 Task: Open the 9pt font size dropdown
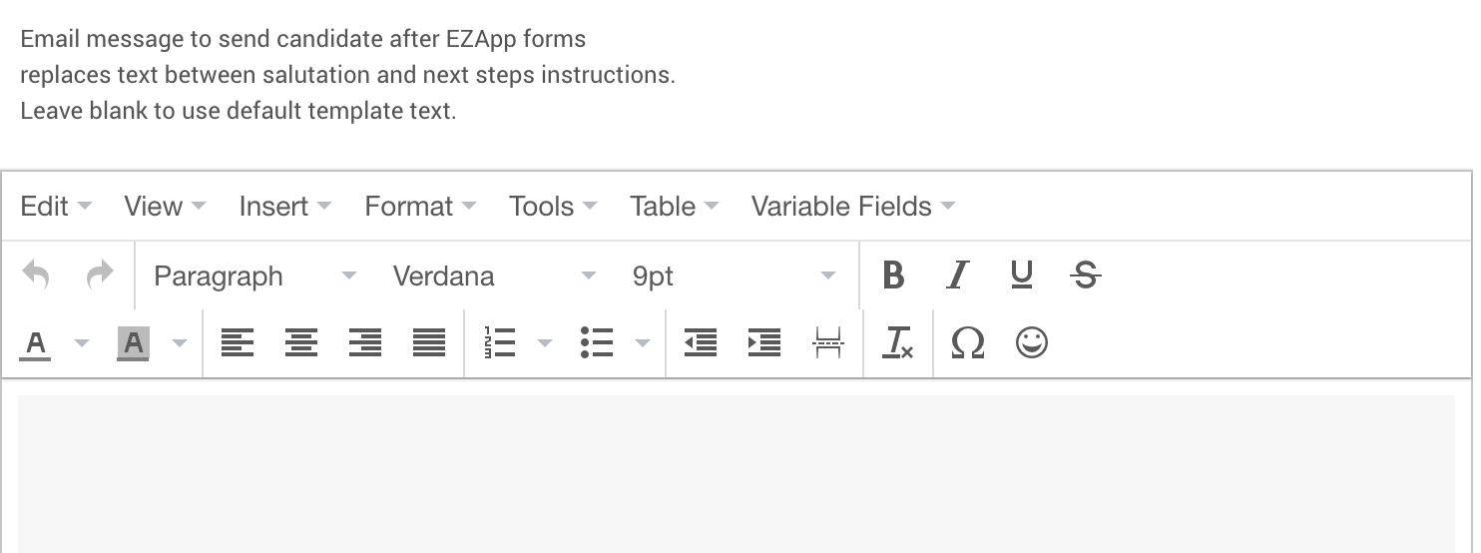733,276
